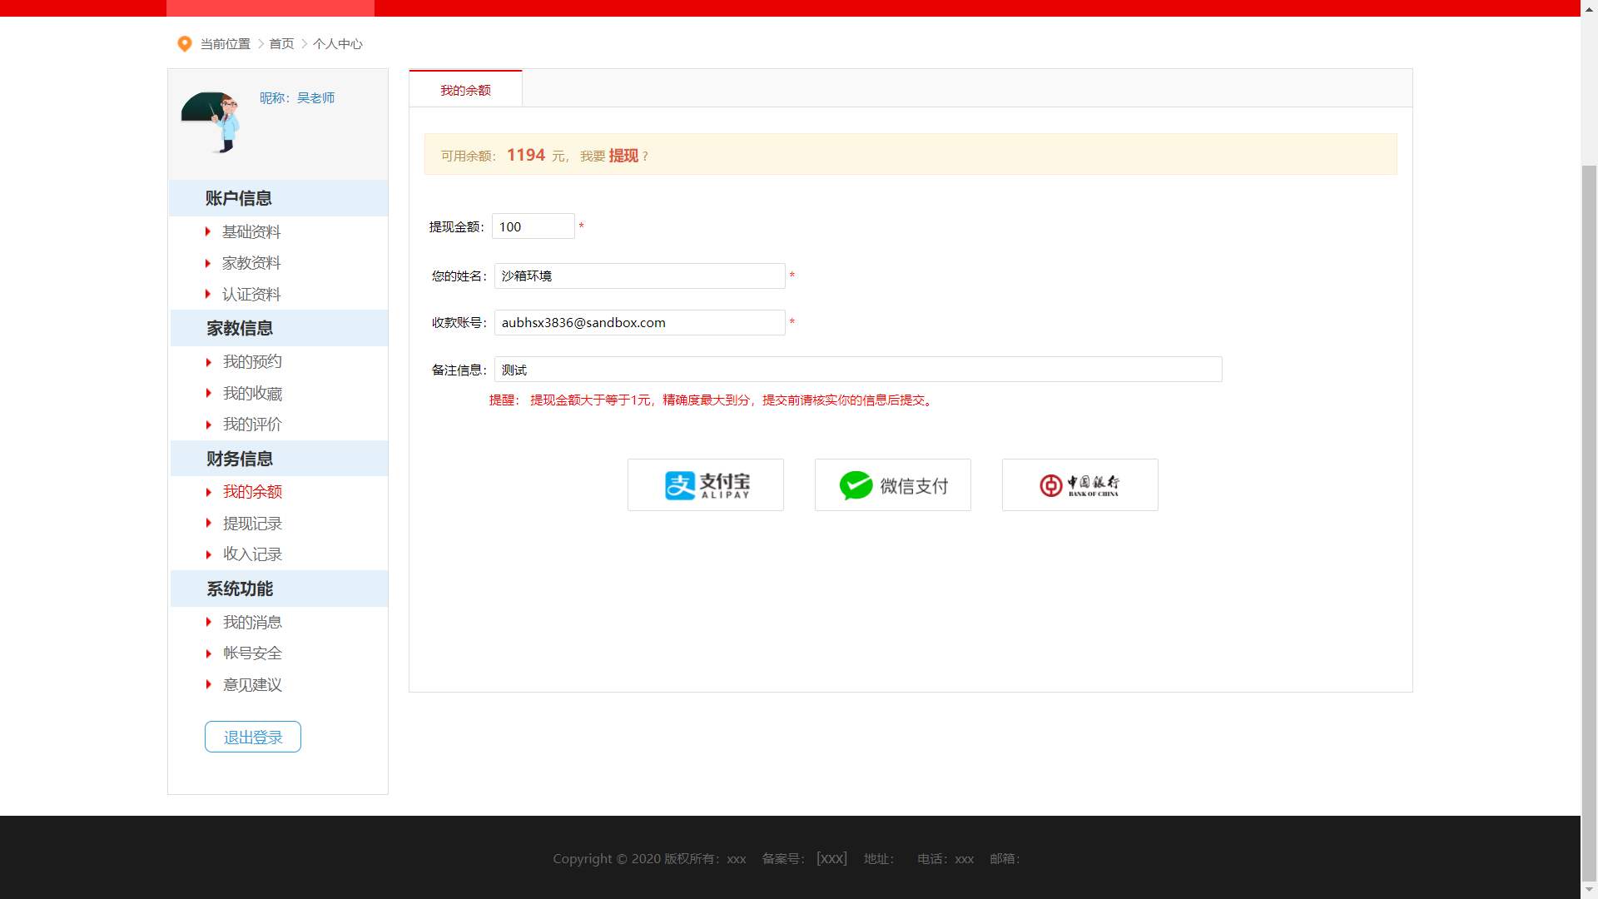Click red arrow beside 我的预约

pos(209,362)
